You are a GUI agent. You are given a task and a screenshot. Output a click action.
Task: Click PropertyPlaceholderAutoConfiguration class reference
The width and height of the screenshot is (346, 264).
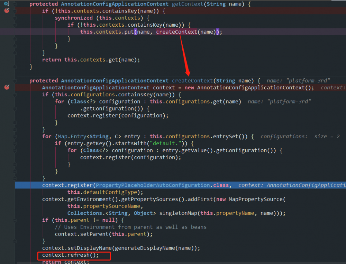(x=153, y=185)
